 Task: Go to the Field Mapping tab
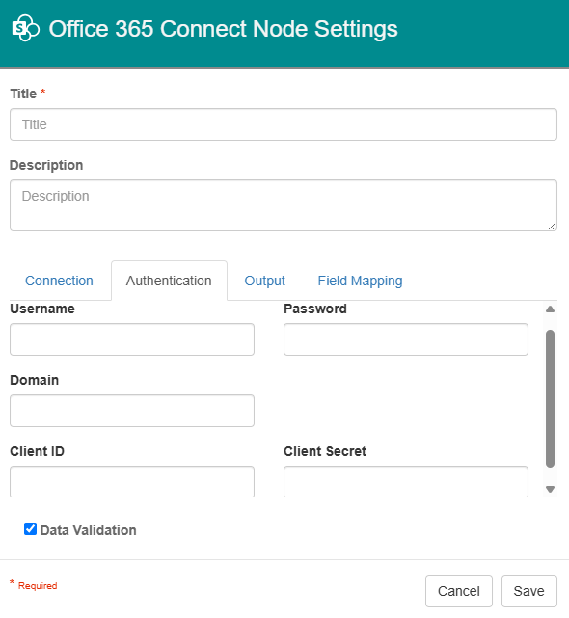click(360, 281)
